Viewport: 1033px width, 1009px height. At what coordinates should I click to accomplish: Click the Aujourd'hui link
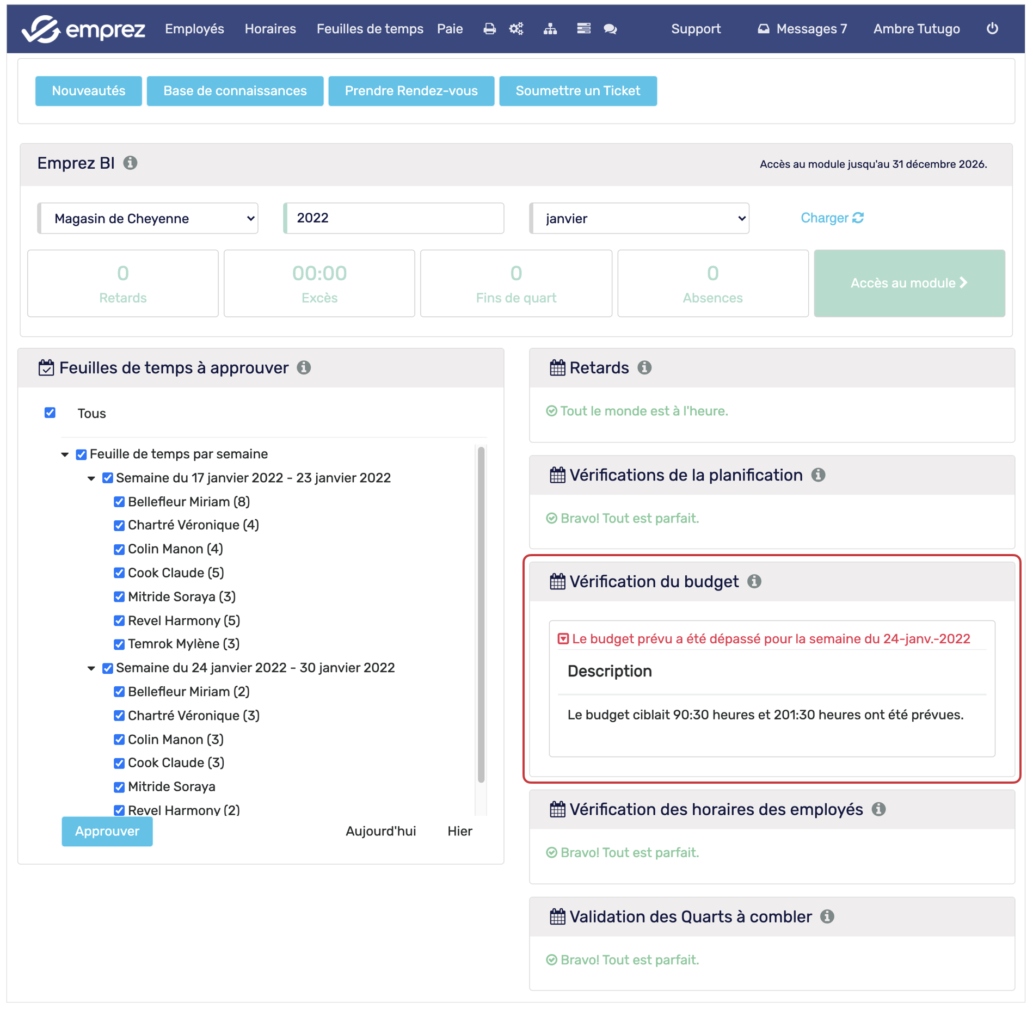(x=381, y=831)
